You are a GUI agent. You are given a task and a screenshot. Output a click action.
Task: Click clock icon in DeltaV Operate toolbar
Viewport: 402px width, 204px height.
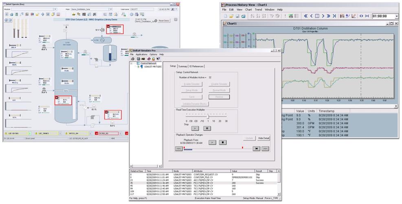coord(132,14)
